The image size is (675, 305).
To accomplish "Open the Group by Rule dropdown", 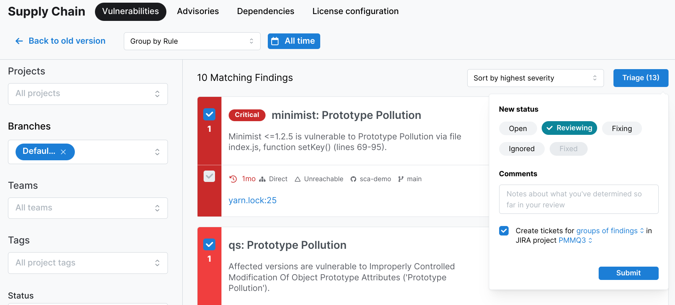I will [x=192, y=41].
